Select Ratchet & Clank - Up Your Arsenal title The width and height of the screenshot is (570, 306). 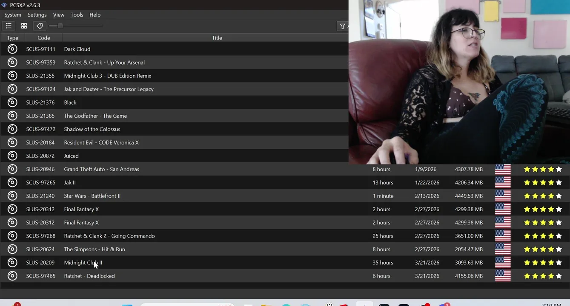tap(104, 62)
